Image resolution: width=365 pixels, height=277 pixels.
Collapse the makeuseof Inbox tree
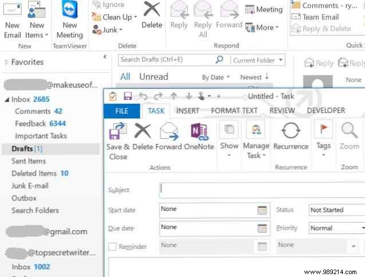click(x=7, y=100)
